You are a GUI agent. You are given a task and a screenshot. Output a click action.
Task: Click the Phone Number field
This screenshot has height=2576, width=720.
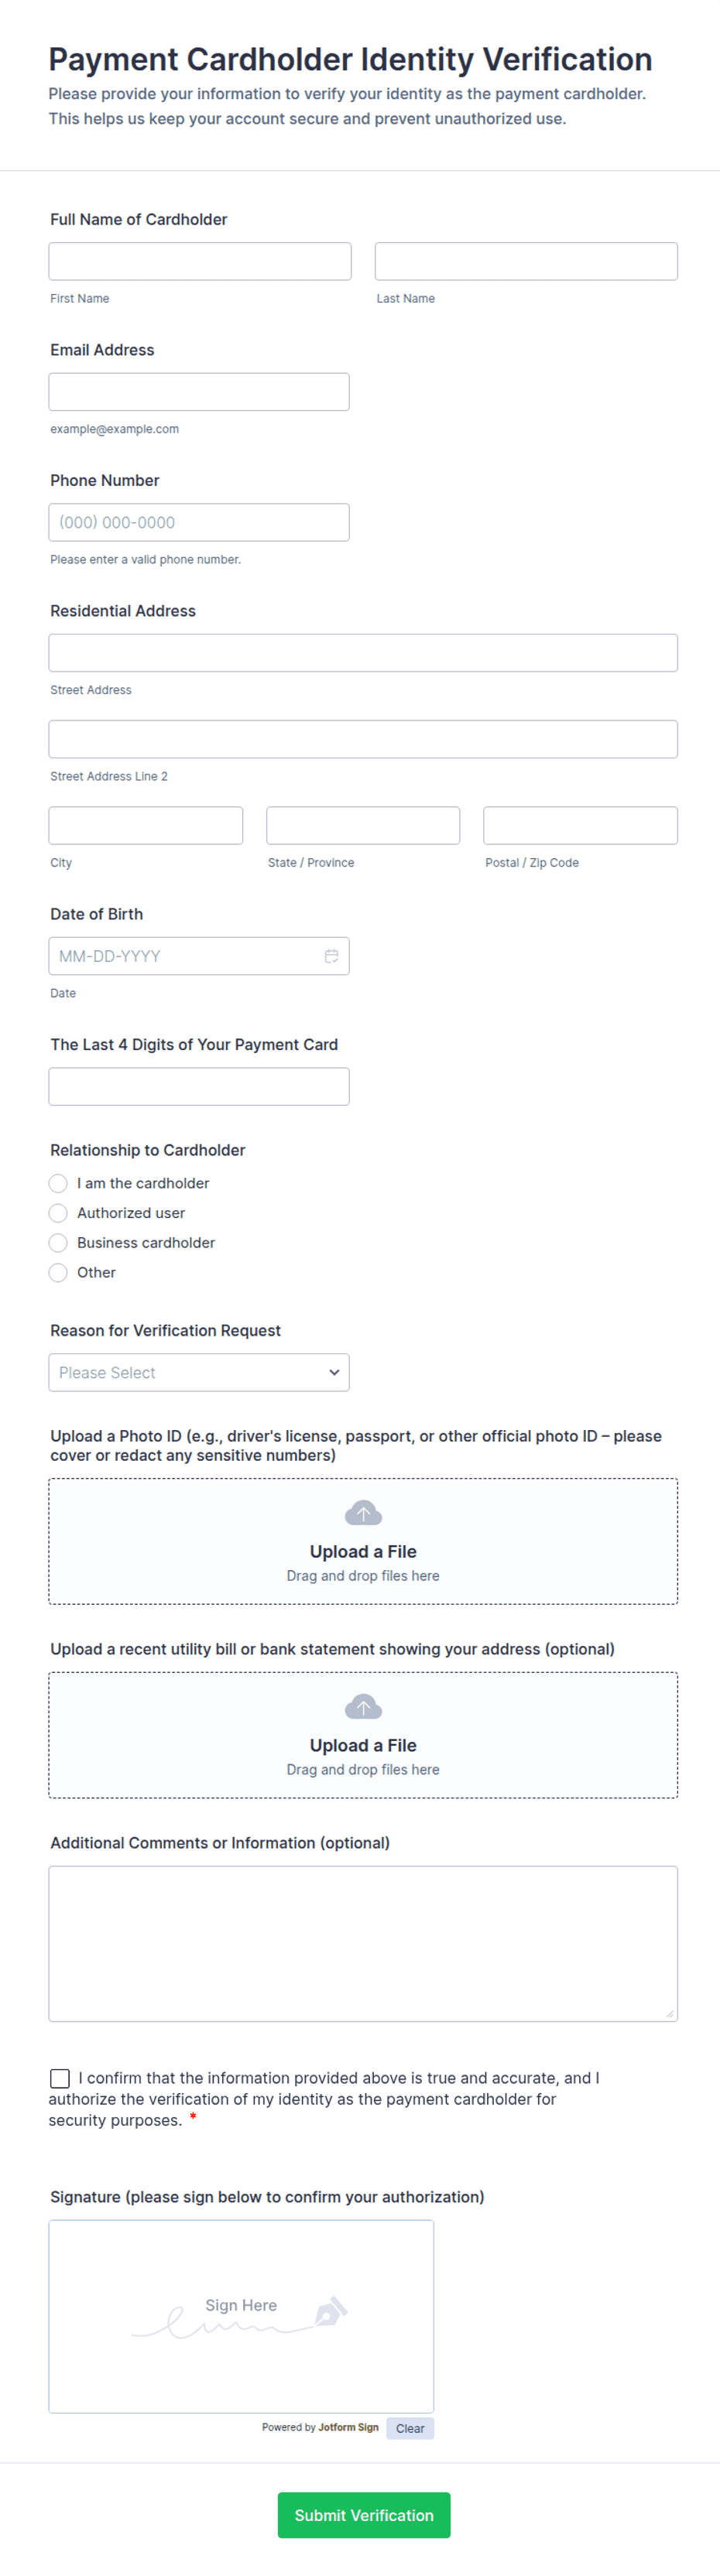(199, 522)
